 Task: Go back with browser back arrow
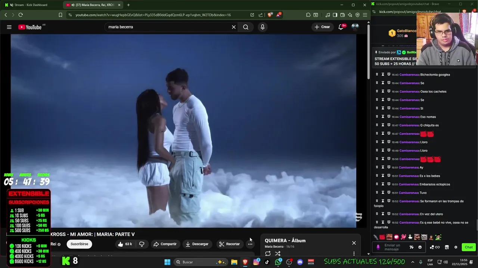(x=6, y=15)
